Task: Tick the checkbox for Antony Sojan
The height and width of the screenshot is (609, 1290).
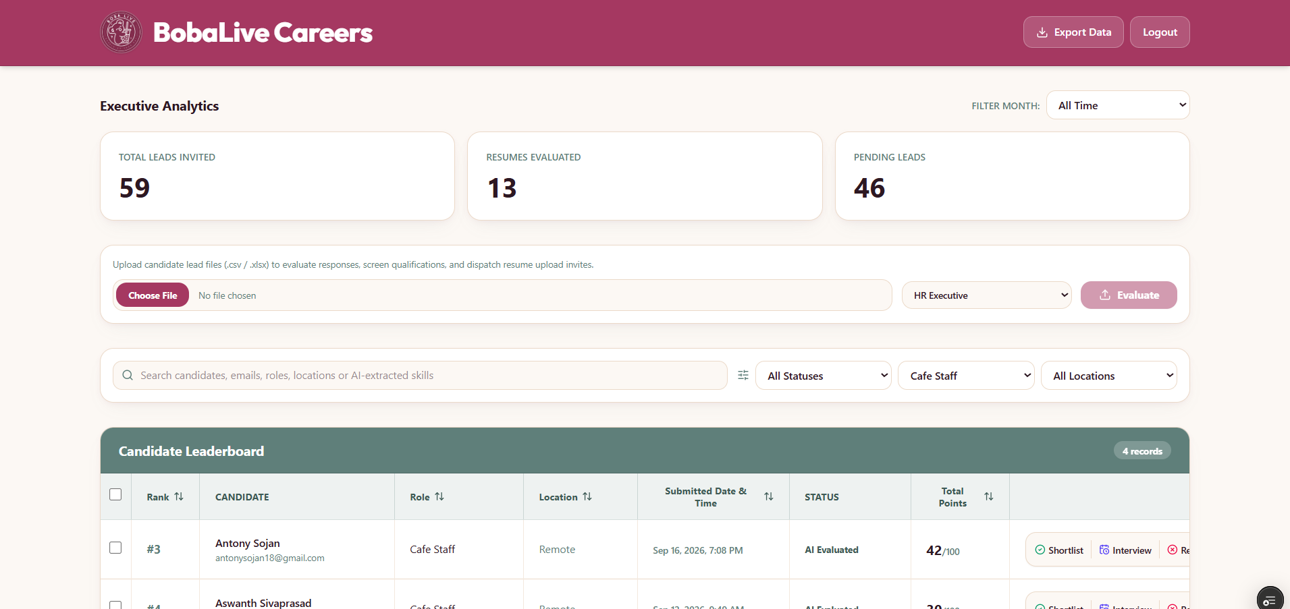Action: point(115,548)
